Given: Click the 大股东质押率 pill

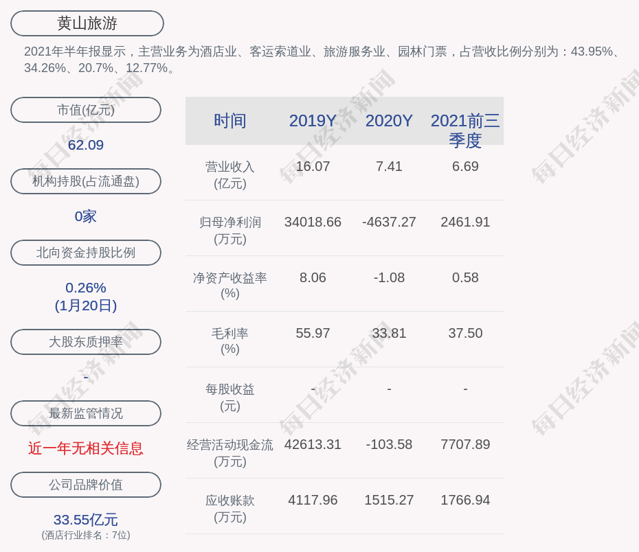Looking at the screenshot, I should tap(86, 341).
